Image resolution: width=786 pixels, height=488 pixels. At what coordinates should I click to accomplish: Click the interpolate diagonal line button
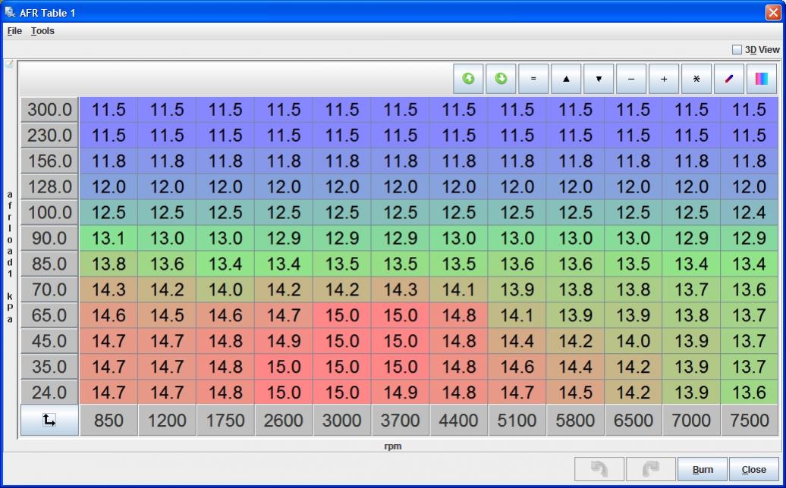pos(729,79)
